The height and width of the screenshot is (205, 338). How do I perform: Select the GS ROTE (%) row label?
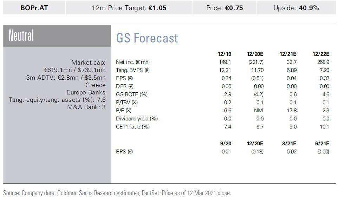point(131,94)
